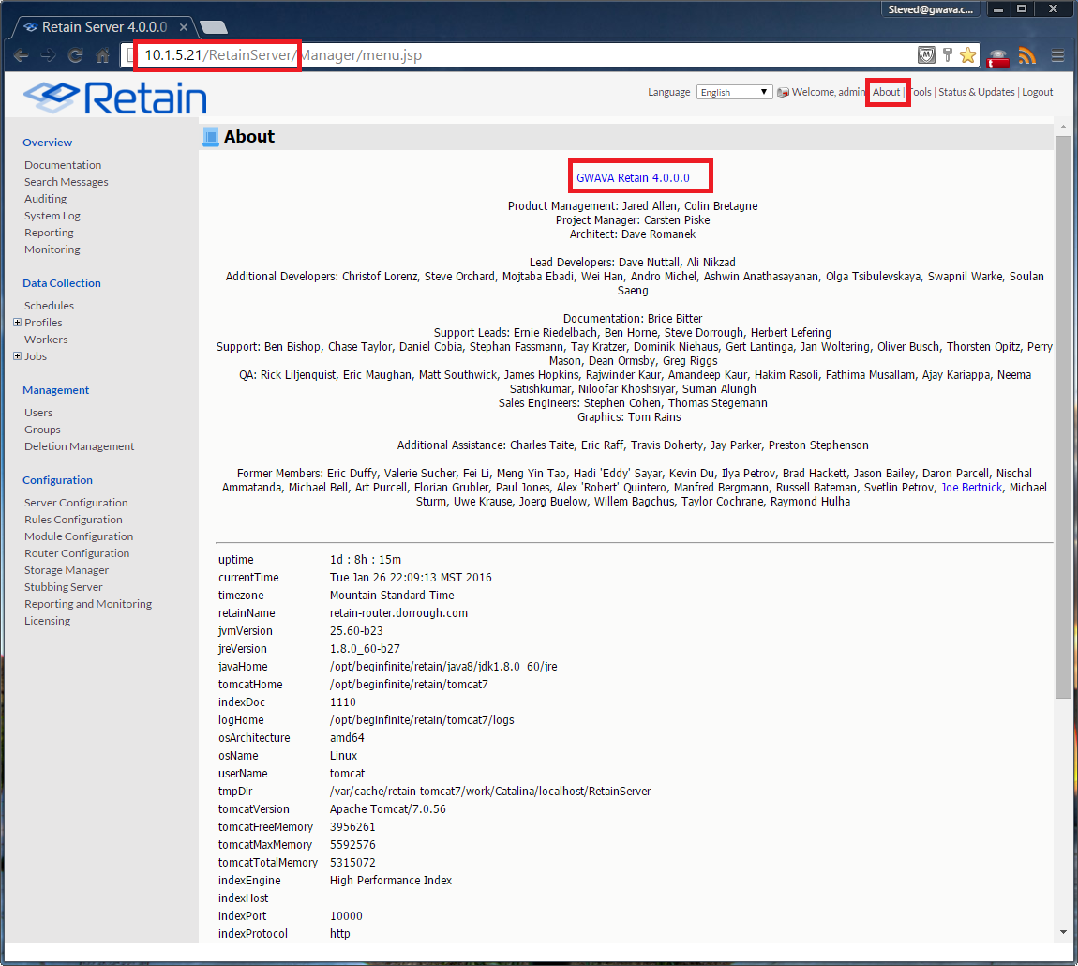Close the Retain Server 4.0.0.0 tab
This screenshot has height=966, width=1078.
click(184, 27)
